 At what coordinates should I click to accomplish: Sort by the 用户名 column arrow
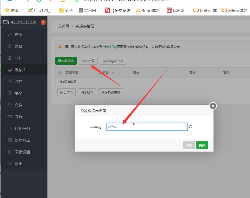pyautogui.click(x=113, y=72)
